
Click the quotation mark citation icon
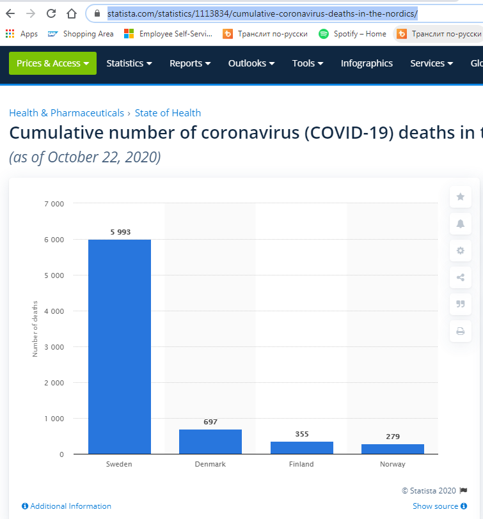pyautogui.click(x=460, y=304)
